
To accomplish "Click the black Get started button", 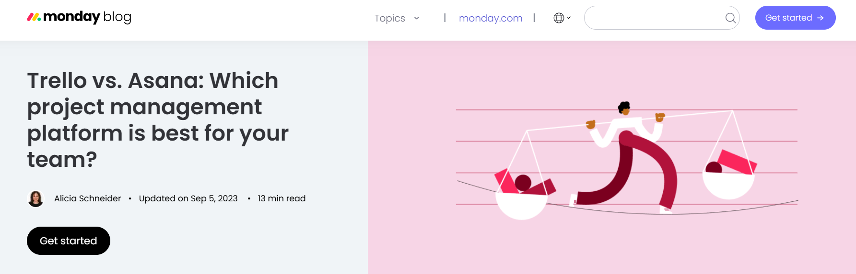I will coord(69,241).
